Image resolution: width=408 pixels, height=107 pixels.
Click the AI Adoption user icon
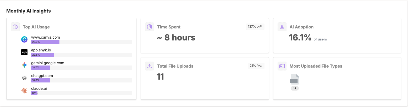coord(282,27)
